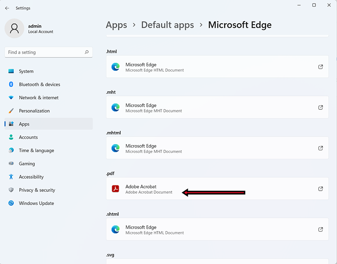Image resolution: width=337 pixels, height=264 pixels.
Task: Close the Settings window
Action: coord(329,5)
